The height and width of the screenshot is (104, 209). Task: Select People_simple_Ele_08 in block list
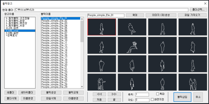coord(61,36)
